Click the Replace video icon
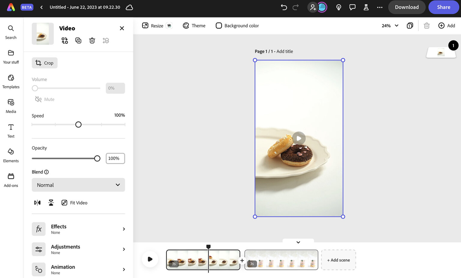The image size is (461, 278). coord(65,40)
